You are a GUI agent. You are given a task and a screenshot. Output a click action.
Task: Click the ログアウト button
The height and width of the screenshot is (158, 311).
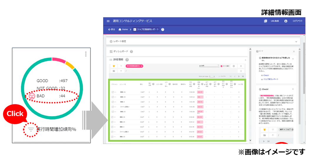(x=297, y=21)
